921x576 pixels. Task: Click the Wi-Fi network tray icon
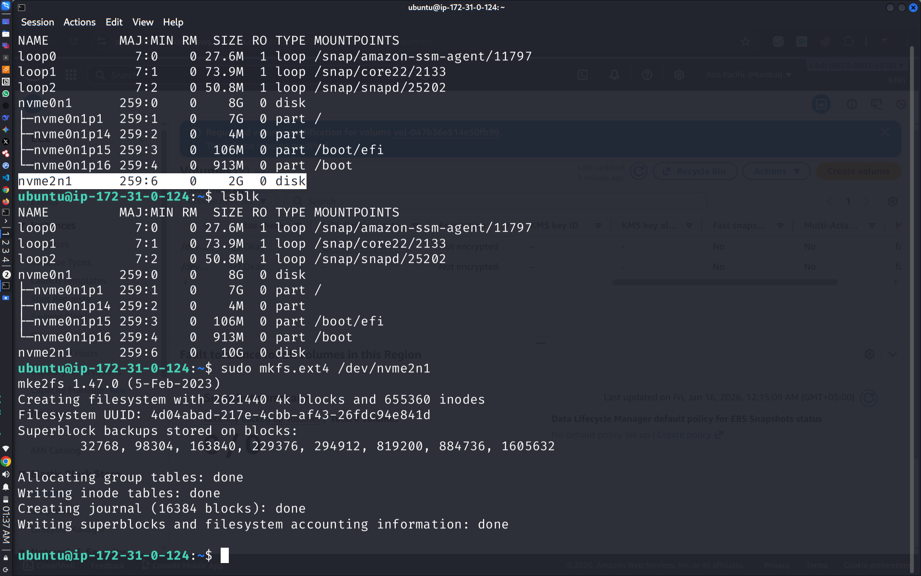tap(6, 449)
